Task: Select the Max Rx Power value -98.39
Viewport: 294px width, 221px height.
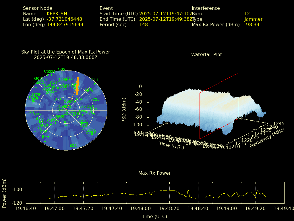Action: tap(252, 25)
